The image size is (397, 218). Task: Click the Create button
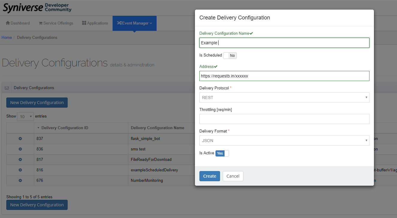(x=210, y=176)
